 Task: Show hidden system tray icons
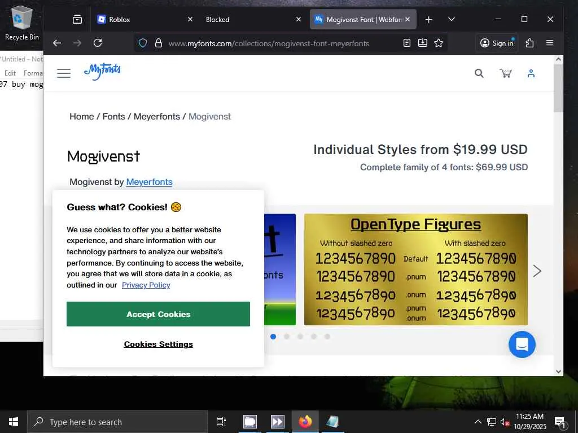click(x=478, y=422)
